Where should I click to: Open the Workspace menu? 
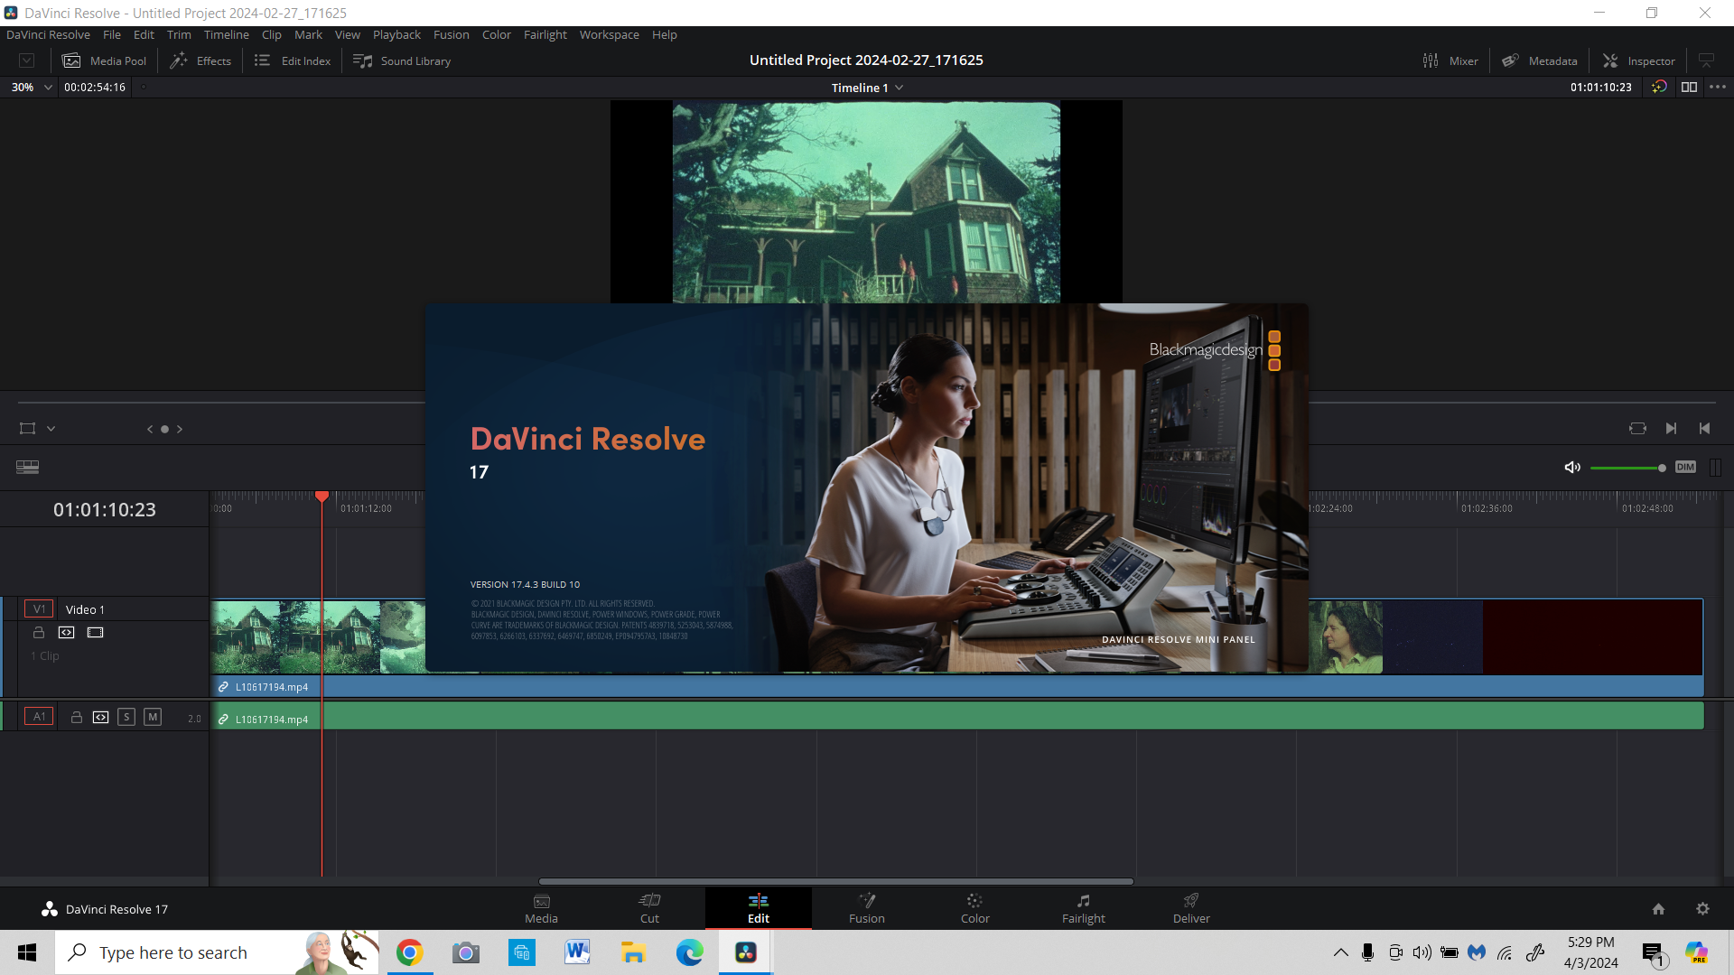pos(609,34)
